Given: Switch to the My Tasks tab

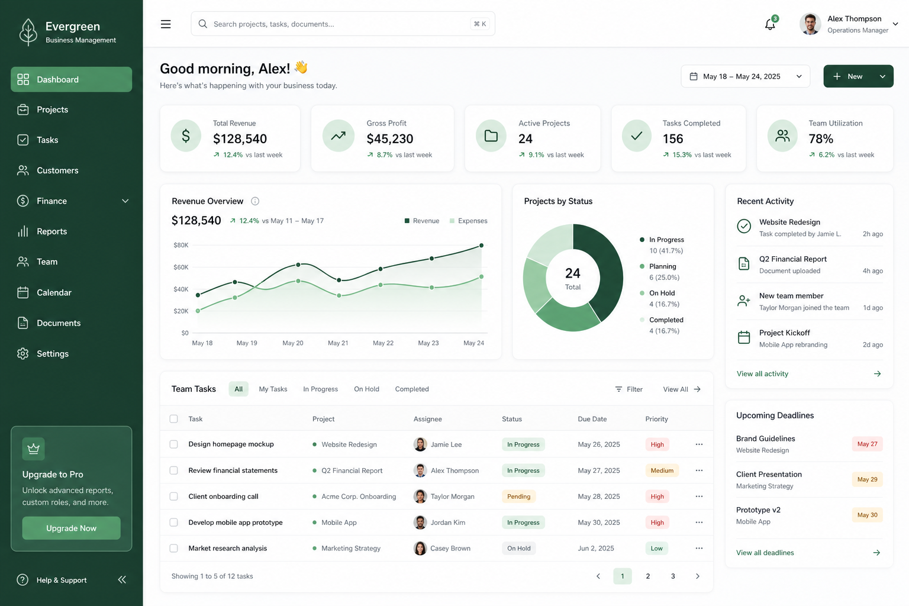Looking at the screenshot, I should click(x=273, y=389).
